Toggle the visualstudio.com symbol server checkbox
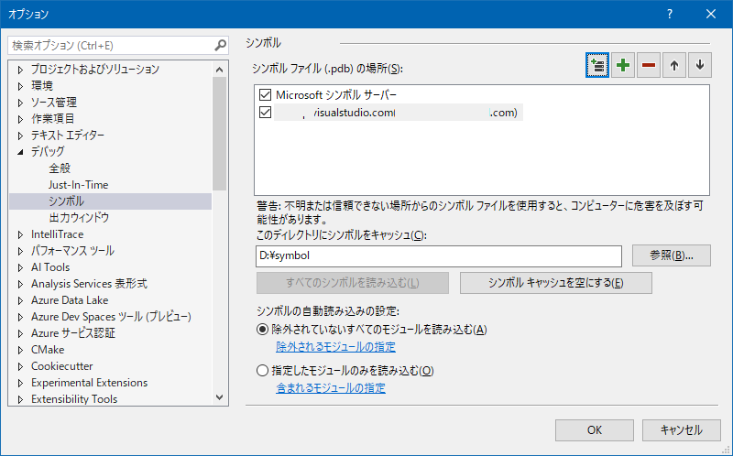This screenshot has height=456, width=733. pos(265,112)
